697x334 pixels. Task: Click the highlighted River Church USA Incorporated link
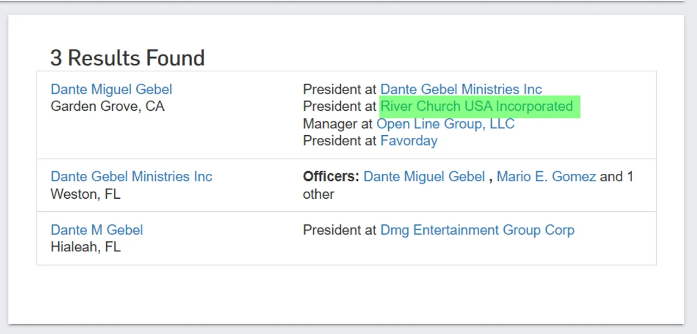[x=476, y=106]
